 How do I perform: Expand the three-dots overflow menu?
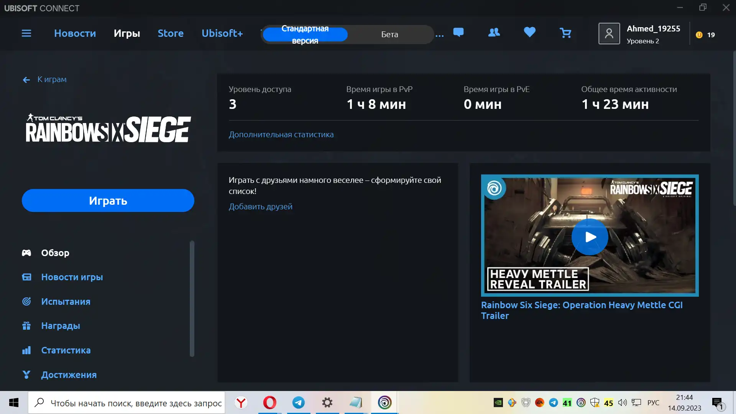[x=440, y=35]
